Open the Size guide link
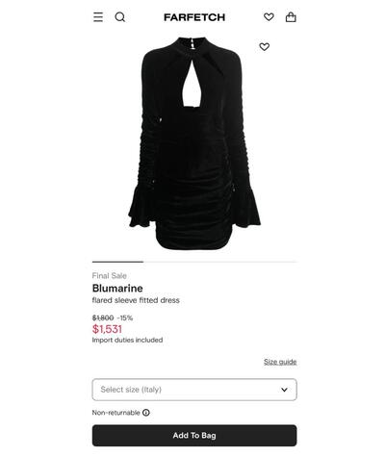385x456 pixels. [x=280, y=362]
